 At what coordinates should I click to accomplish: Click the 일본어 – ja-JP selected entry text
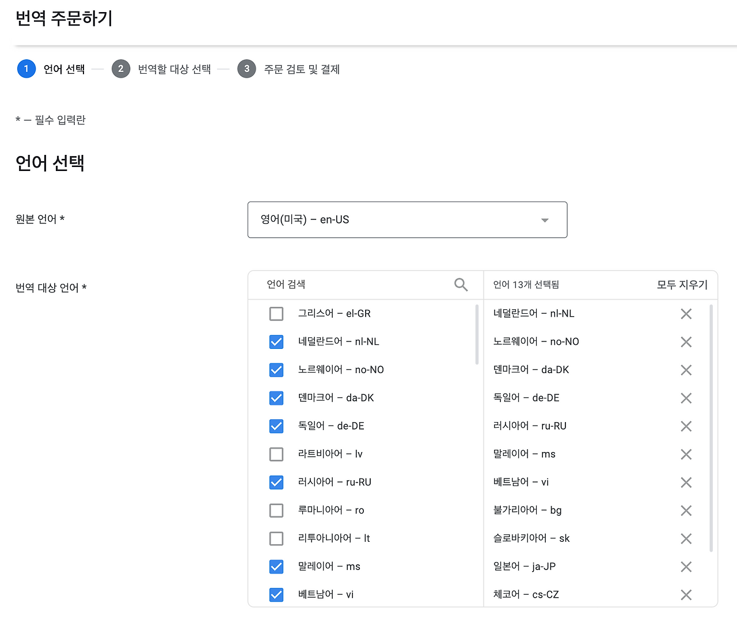pyautogui.click(x=525, y=566)
